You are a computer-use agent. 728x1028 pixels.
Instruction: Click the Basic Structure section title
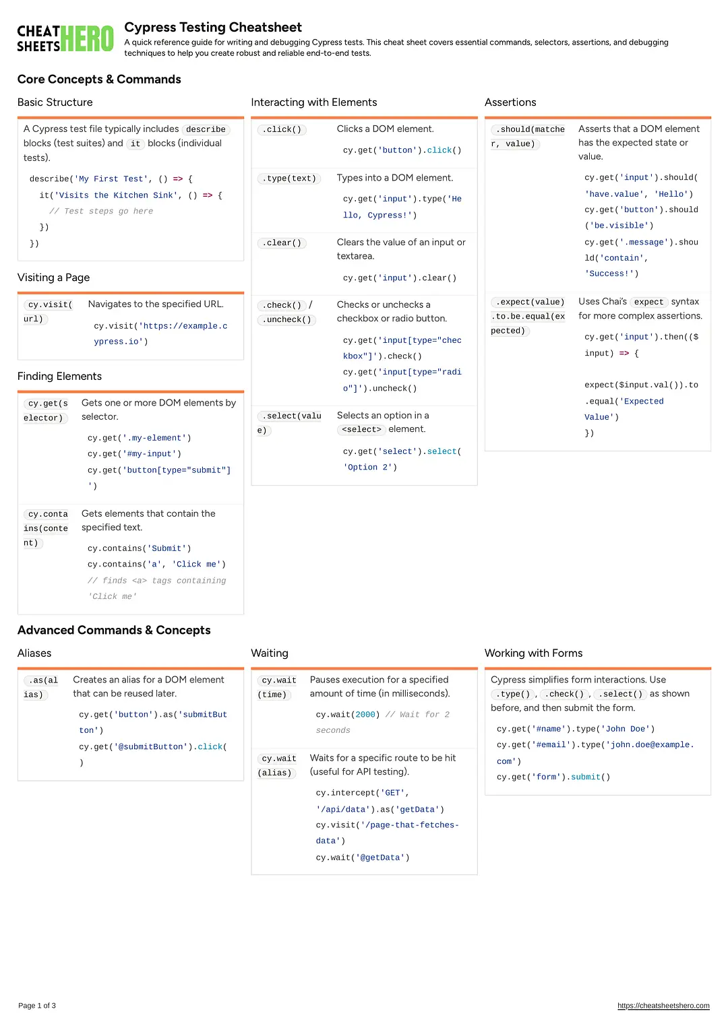pos(55,102)
